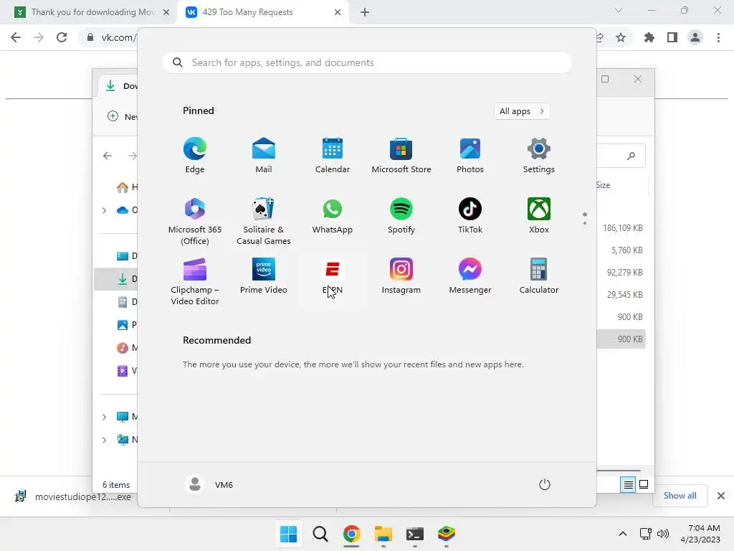
Task: Open the TikTok app
Action: [x=470, y=215]
